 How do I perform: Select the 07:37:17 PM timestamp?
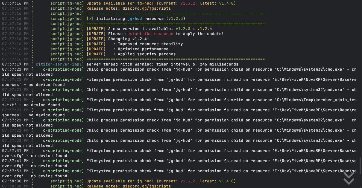[15, 64]
